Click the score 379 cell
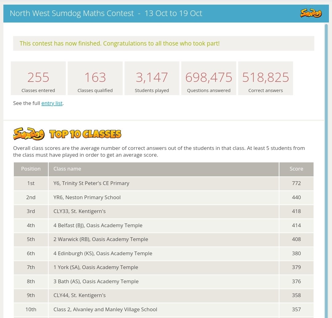 coord(296,267)
